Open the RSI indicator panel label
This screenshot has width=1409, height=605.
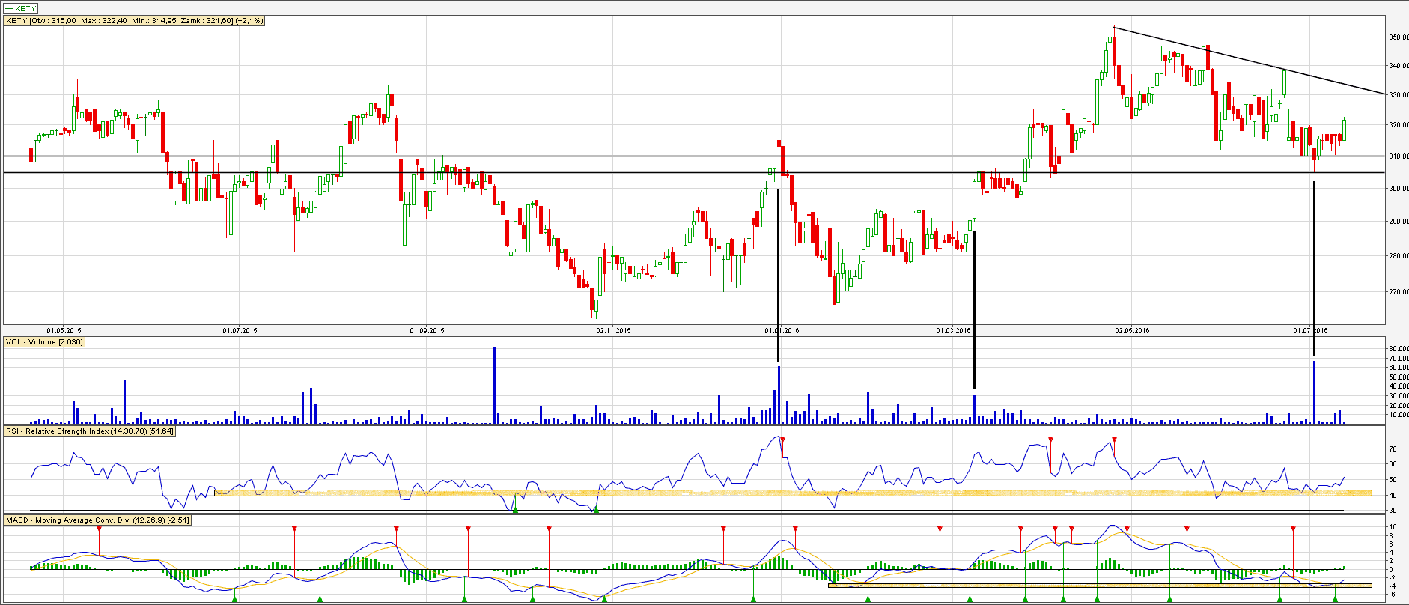[90, 431]
